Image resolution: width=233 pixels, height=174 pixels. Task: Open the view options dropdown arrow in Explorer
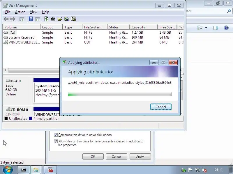tap(206, 28)
